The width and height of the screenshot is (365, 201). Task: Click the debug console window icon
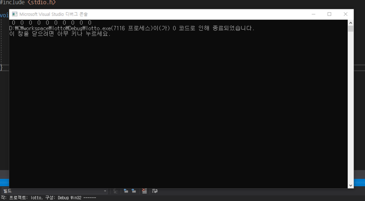tap(14, 14)
